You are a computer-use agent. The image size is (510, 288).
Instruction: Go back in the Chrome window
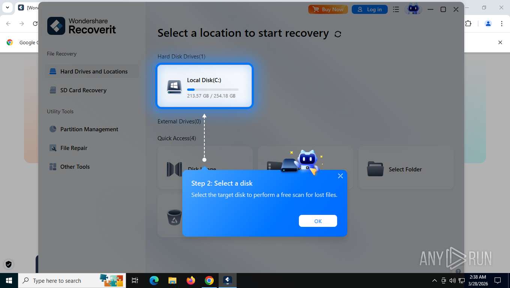(x=8, y=24)
